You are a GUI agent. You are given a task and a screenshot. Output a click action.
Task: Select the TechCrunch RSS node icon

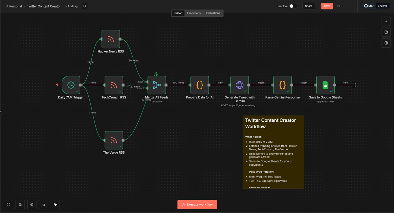[114, 85]
